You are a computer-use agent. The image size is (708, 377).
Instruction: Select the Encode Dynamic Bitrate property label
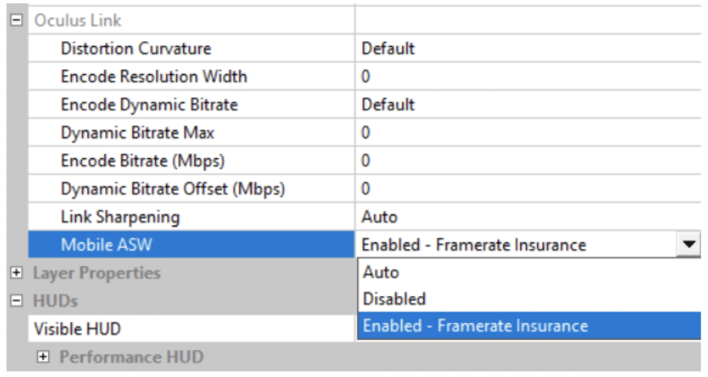pyautogui.click(x=149, y=104)
